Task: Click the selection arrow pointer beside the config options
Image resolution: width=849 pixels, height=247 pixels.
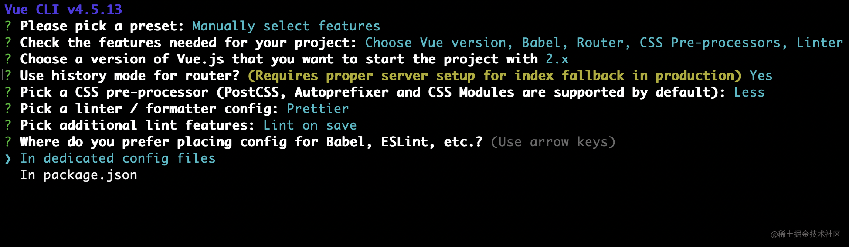Action: coord(8,159)
